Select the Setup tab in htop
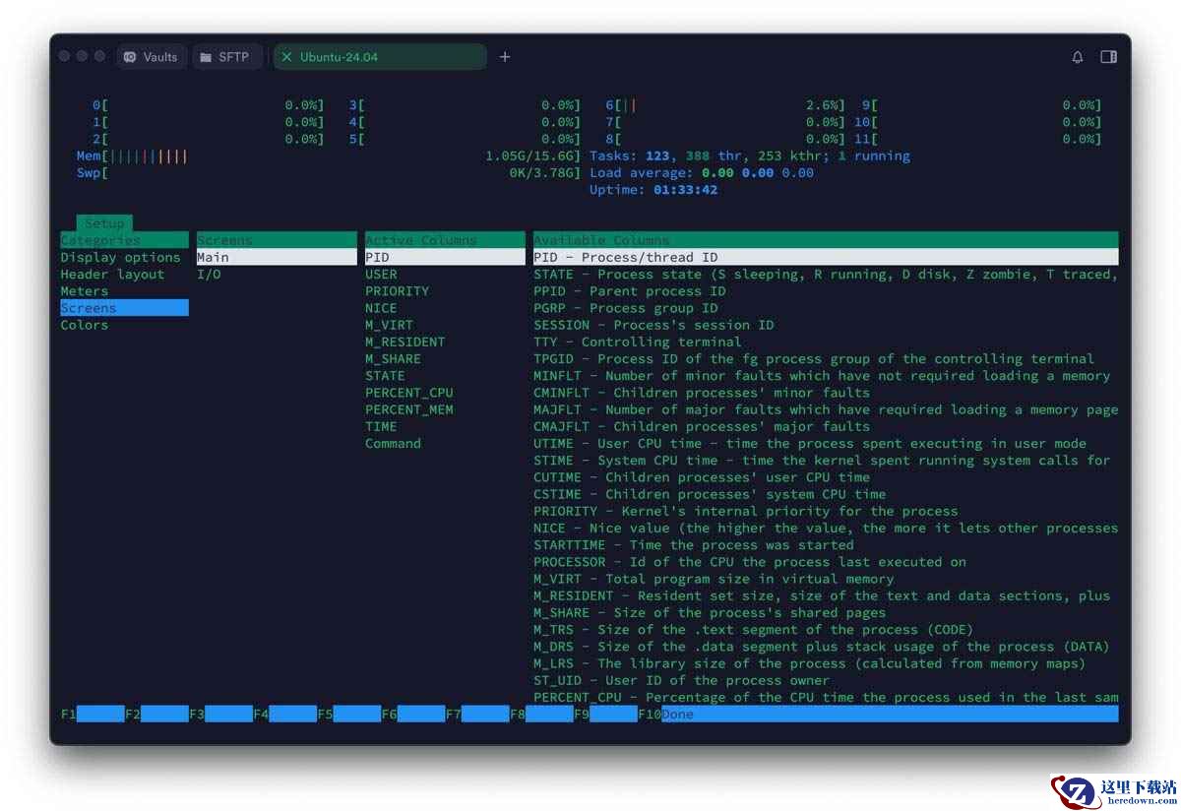This screenshot has width=1181, height=811. point(104,223)
